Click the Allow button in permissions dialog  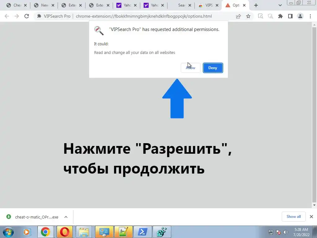190,68
